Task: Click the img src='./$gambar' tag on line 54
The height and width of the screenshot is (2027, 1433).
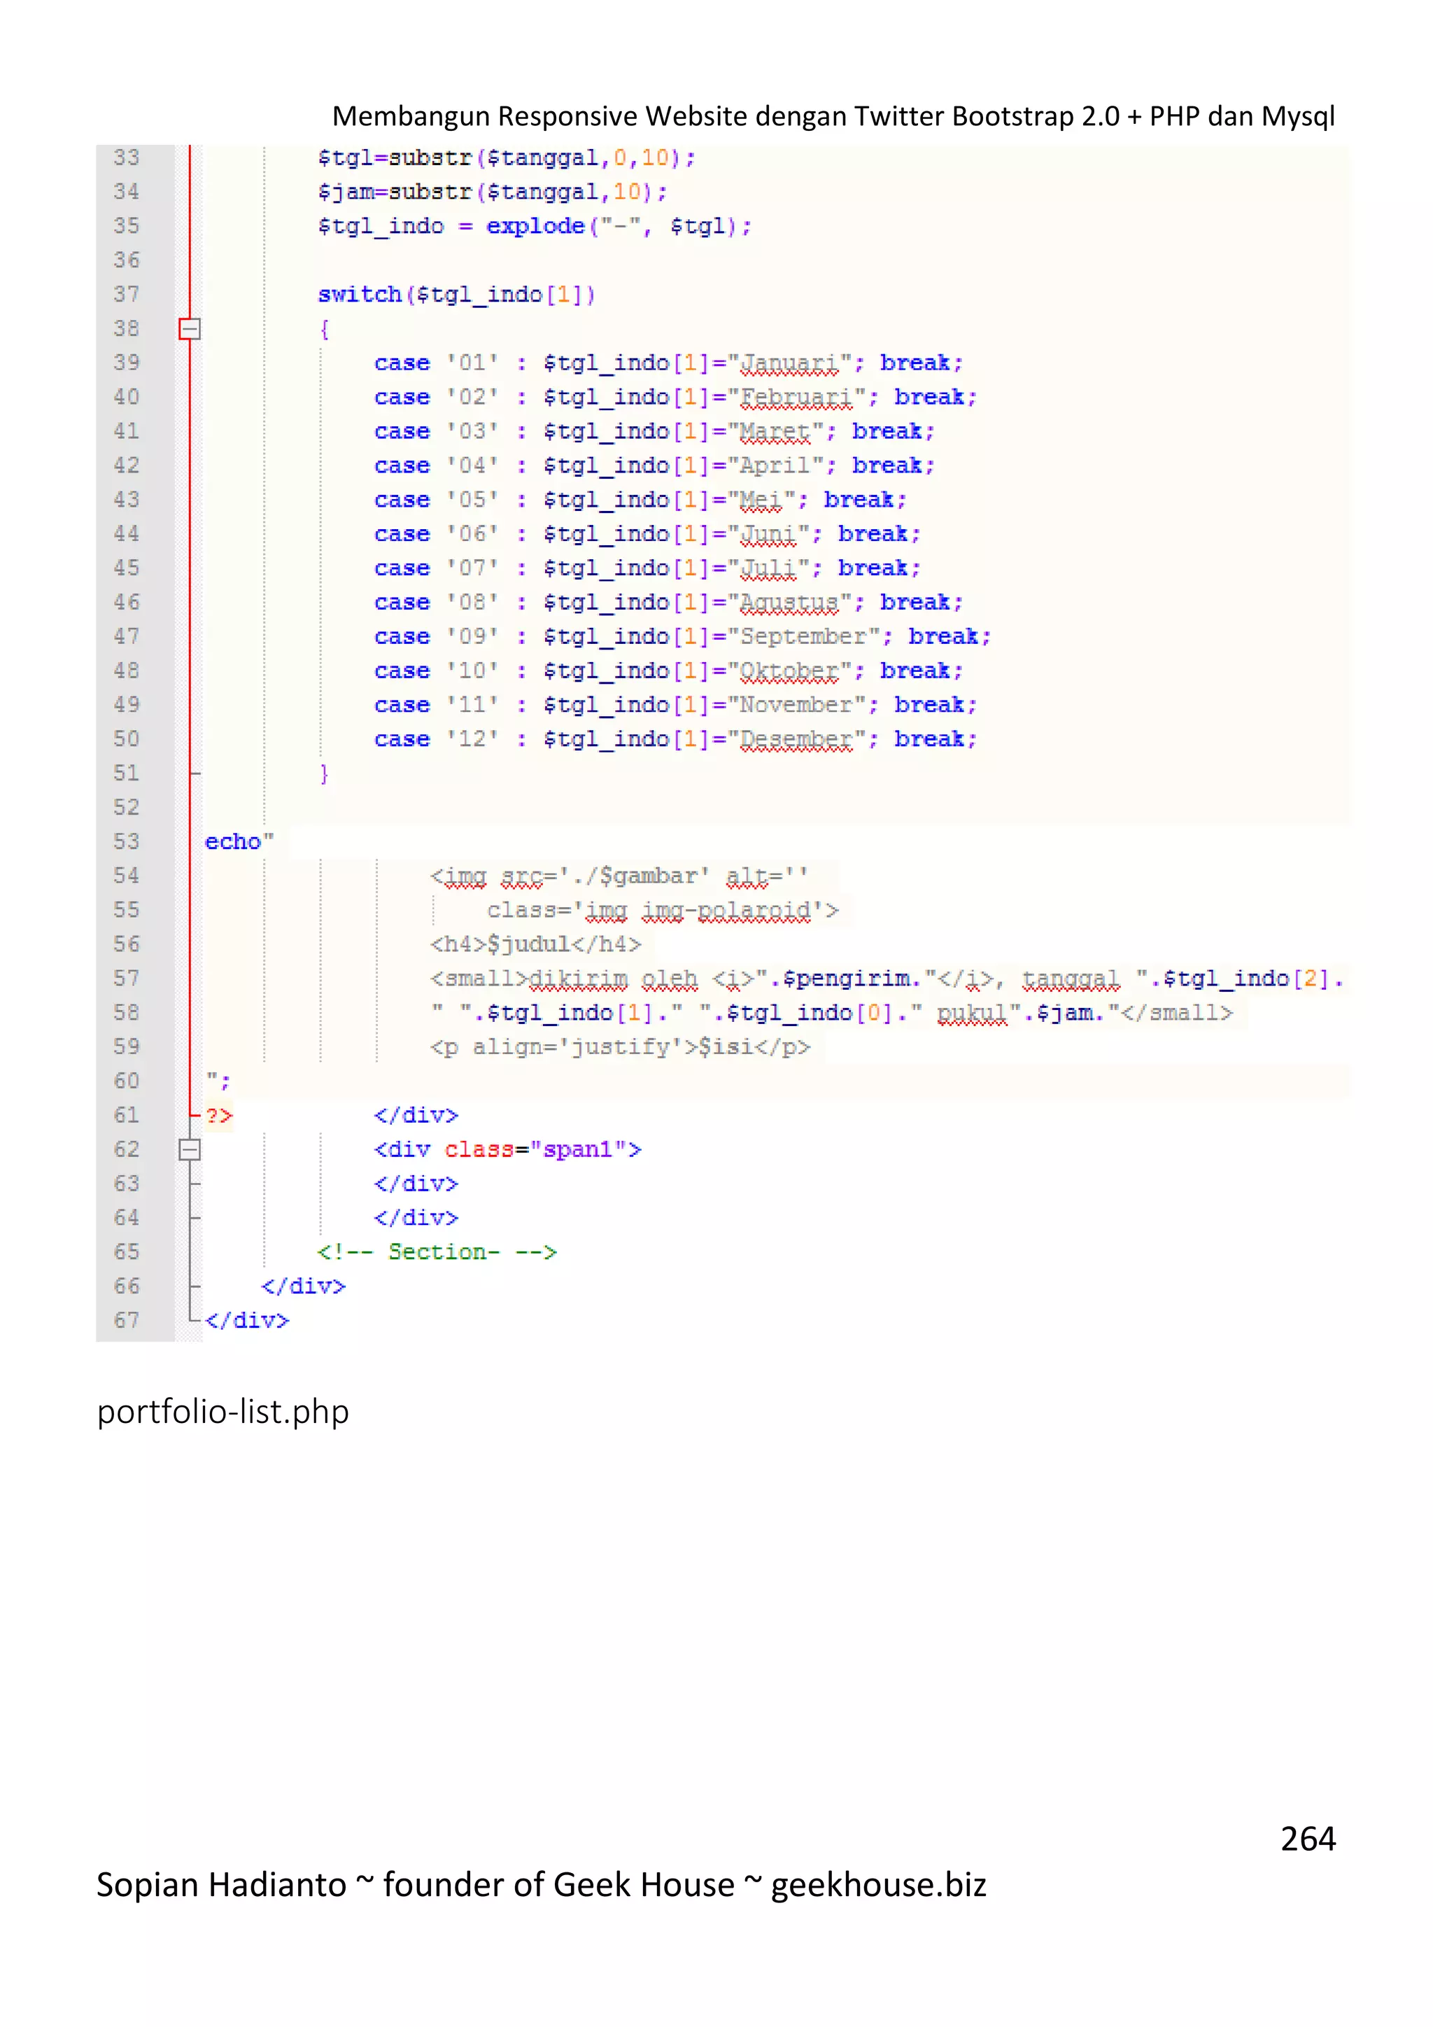Action: tap(619, 876)
